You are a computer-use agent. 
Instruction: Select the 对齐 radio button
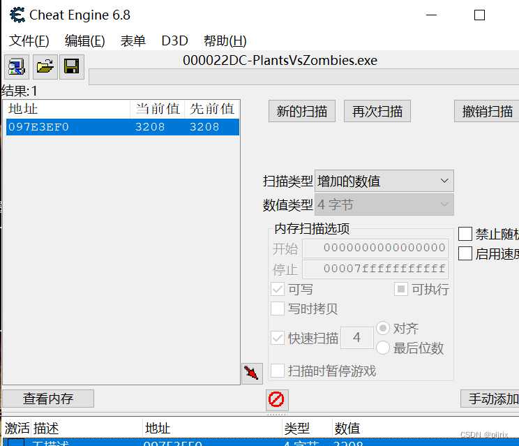(383, 329)
